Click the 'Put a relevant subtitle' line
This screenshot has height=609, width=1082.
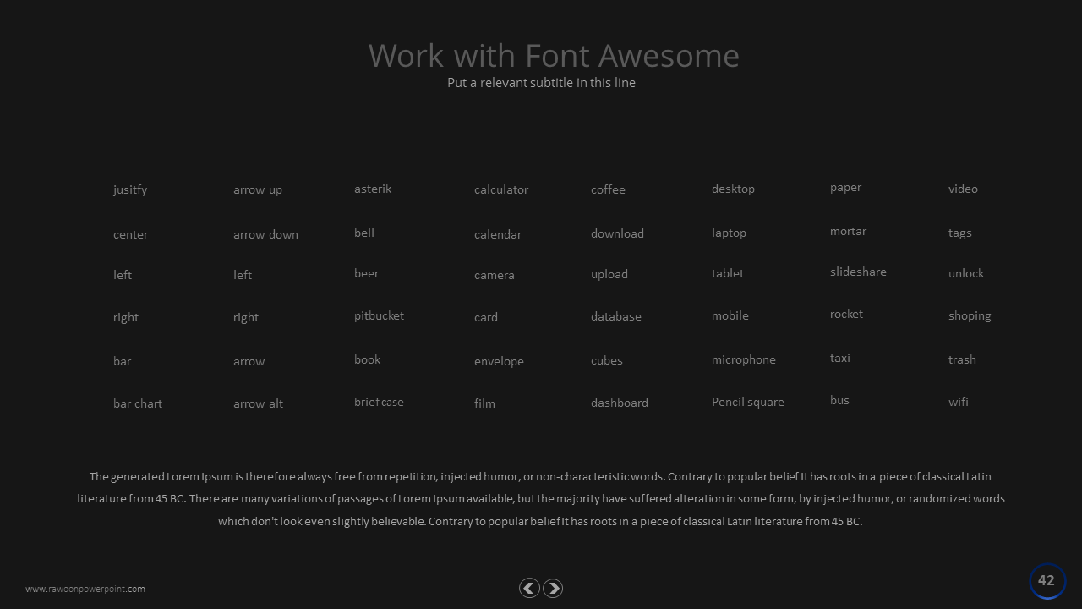pos(541,83)
